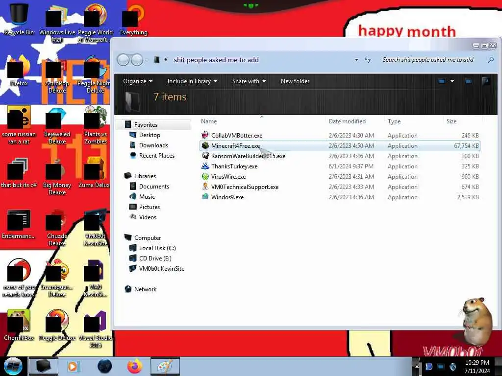This screenshot has width=502, height=376.
Task: Select Minecraft4Free.exe file
Action: (235, 146)
